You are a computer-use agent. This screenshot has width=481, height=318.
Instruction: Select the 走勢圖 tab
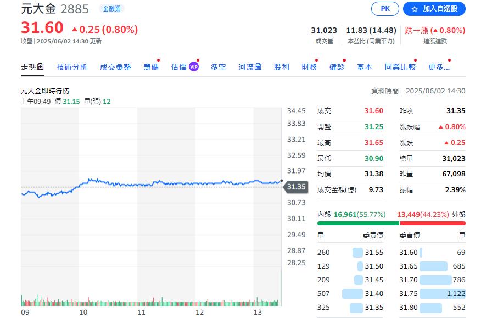point(32,67)
